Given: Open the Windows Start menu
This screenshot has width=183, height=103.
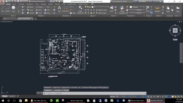Looking at the screenshot, I should point(3,100).
